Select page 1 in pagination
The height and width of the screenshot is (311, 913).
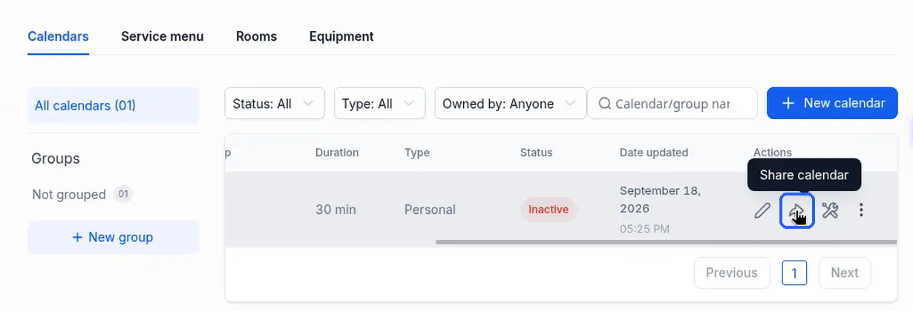coord(794,273)
